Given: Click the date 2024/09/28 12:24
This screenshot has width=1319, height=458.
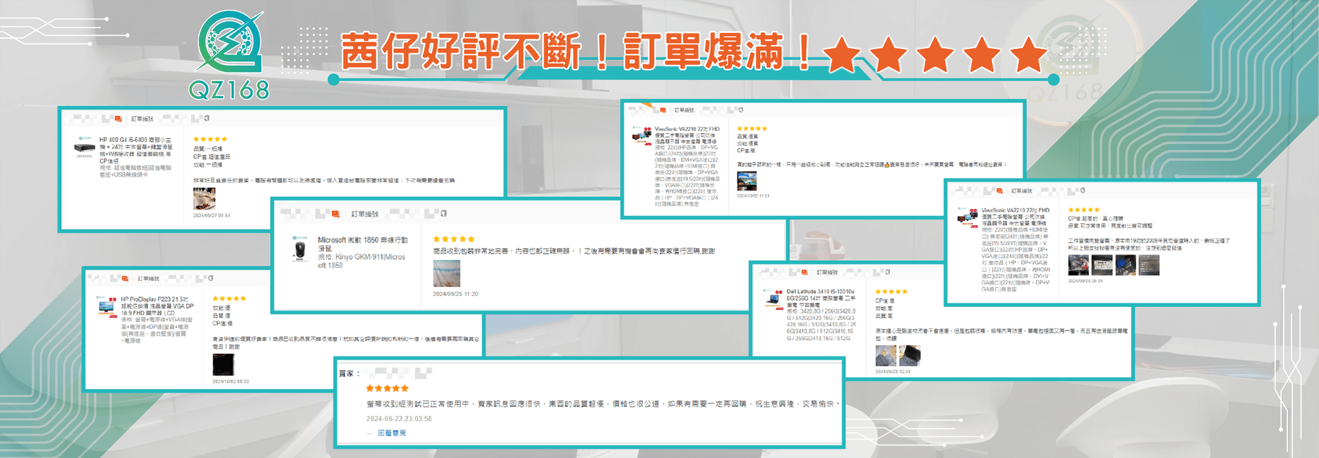Looking at the screenshot, I should coord(893,372).
